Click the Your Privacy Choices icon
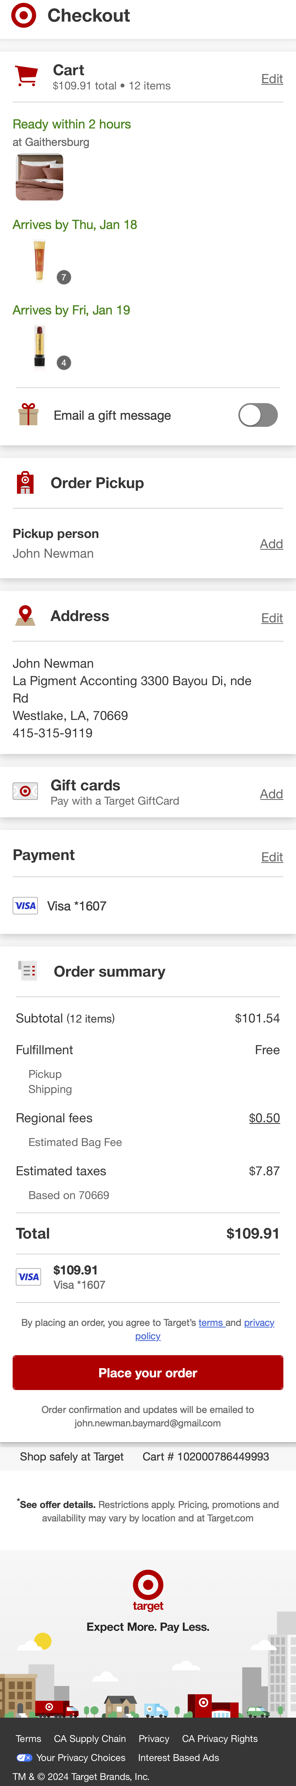The width and height of the screenshot is (296, 1786). point(24,1758)
